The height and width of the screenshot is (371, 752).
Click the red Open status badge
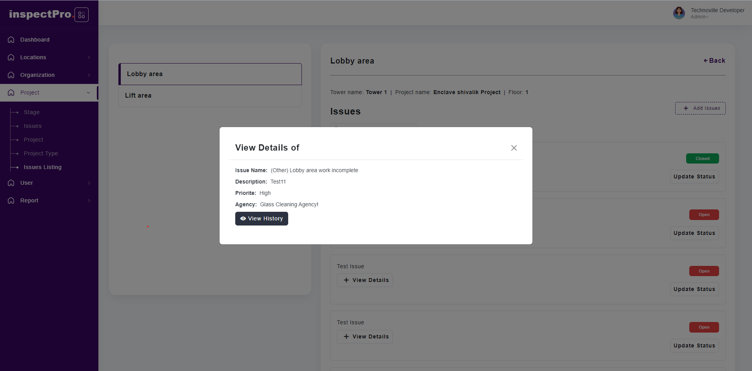704,215
